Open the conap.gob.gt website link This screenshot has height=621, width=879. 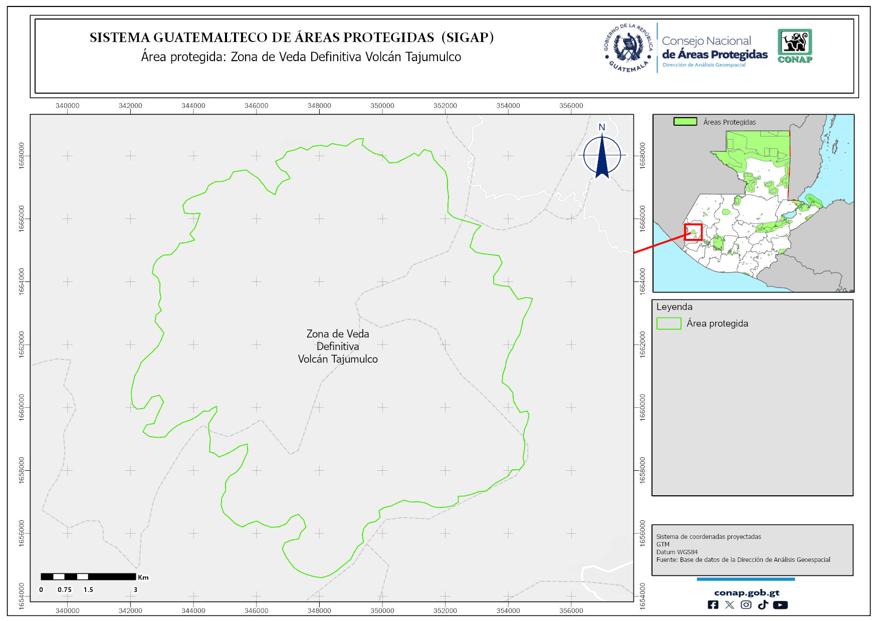pos(746,593)
